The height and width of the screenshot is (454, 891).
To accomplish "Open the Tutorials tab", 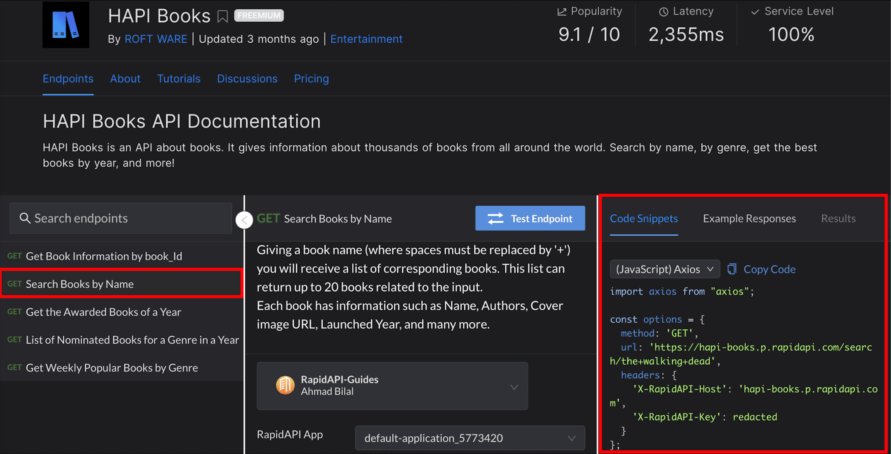I will coord(179,79).
